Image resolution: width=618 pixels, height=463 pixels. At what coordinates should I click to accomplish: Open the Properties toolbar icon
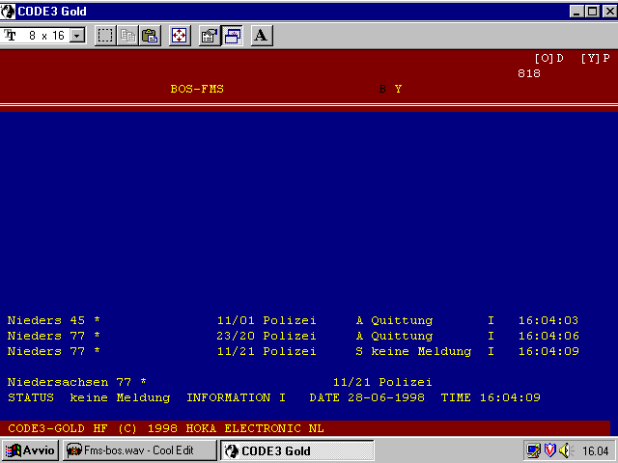[x=210, y=36]
